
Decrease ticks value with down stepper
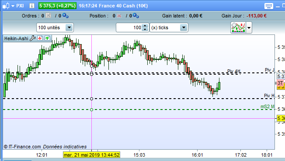click(x=145, y=30)
